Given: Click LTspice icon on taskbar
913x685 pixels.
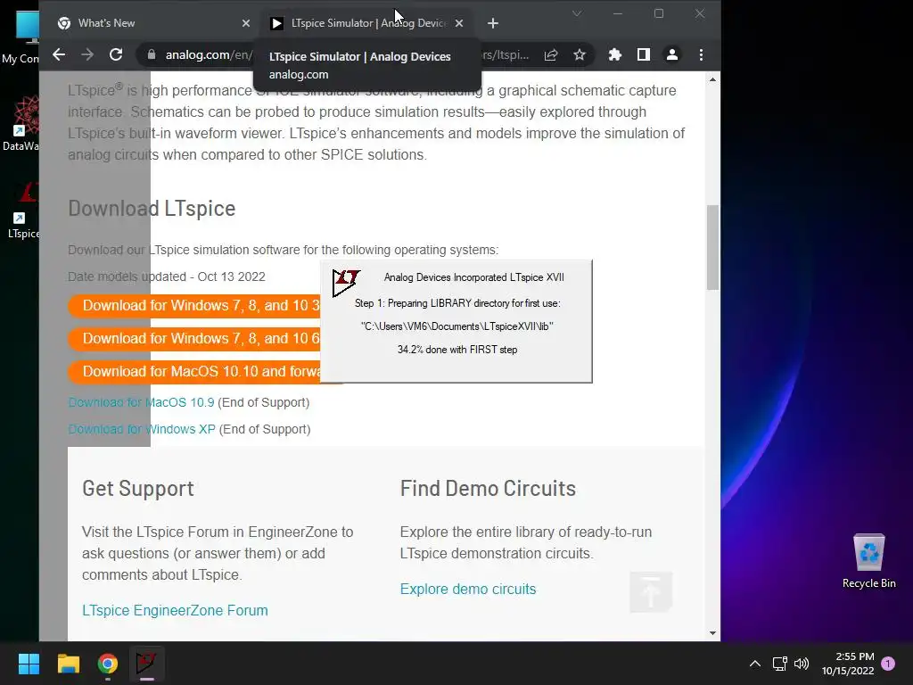Looking at the screenshot, I should (147, 664).
